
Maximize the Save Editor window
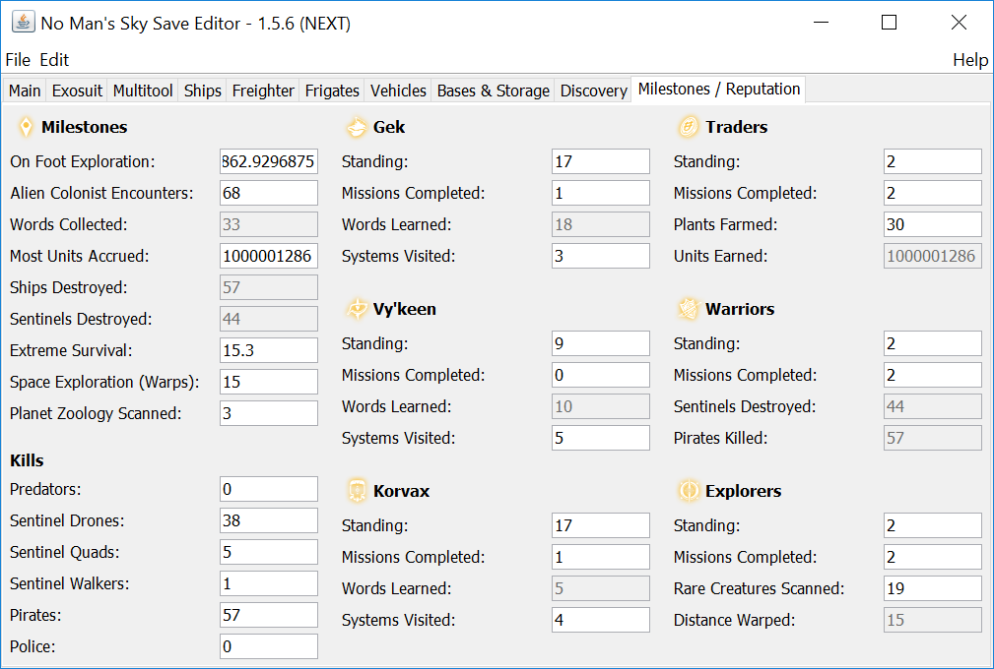point(890,23)
